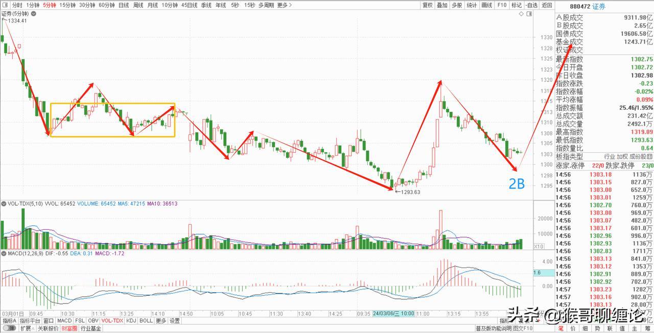Flip the toggle switch left of 扩展

[9, 328]
